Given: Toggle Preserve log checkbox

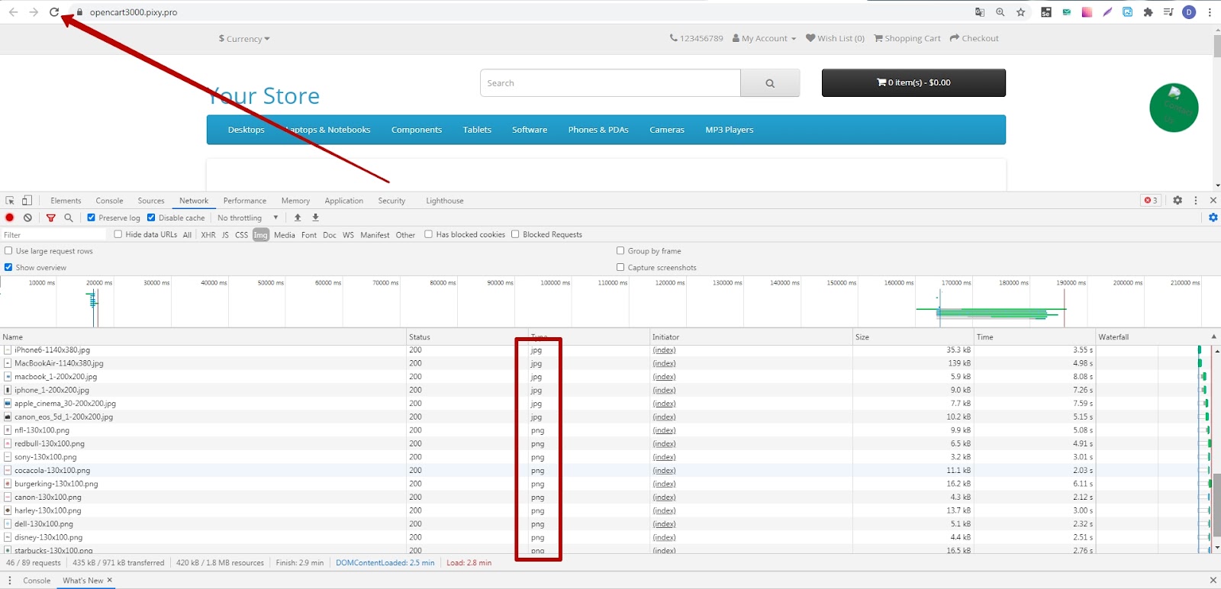Looking at the screenshot, I should pyautogui.click(x=92, y=217).
